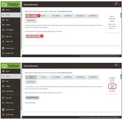Open Settings sliders icon in Not in Discovery screen
The height and width of the screenshot is (119, 123).
[3, 25]
